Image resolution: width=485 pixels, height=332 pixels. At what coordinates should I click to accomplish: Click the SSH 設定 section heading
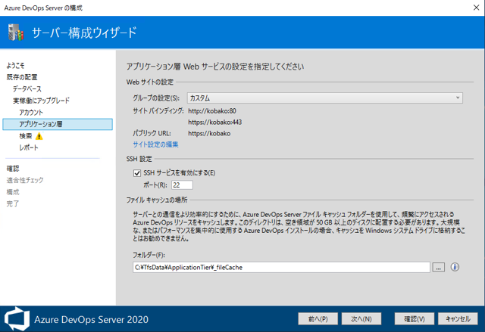pyautogui.click(x=139, y=159)
